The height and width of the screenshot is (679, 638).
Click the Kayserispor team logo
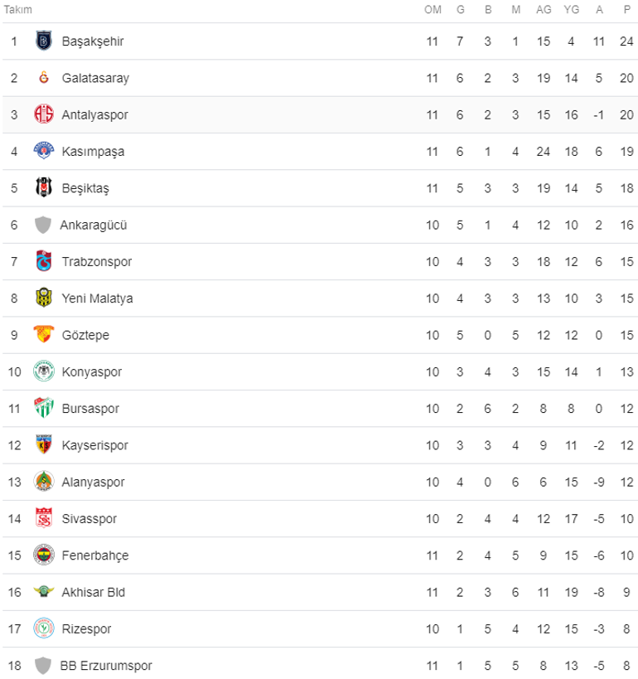43,445
